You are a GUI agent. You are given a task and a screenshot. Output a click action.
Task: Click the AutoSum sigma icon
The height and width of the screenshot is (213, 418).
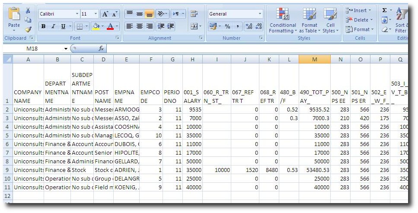384,10
